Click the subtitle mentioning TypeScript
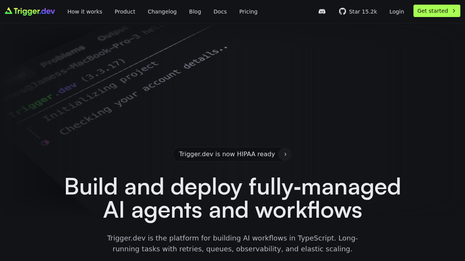Screen dimensions: 465x261 click(232, 238)
